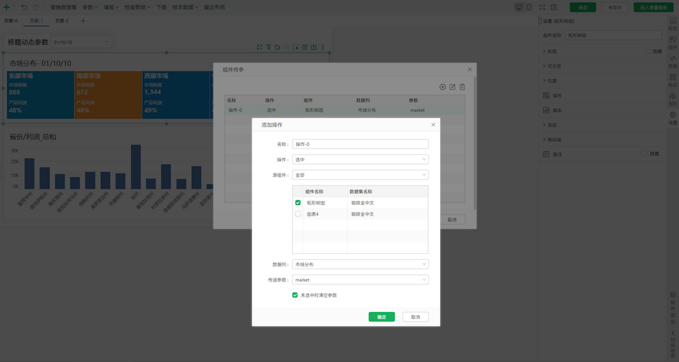Expand the 数据列 dropdown showing 市场分布
This screenshot has width=679, height=362.
coord(360,264)
